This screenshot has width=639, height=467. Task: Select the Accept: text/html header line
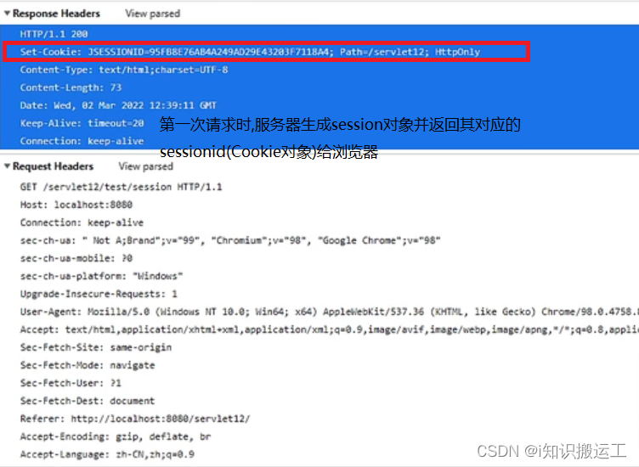[x=330, y=329]
